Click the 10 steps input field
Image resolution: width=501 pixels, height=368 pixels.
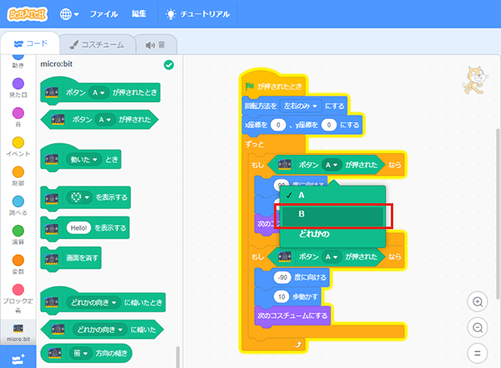[x=281, y=297]
